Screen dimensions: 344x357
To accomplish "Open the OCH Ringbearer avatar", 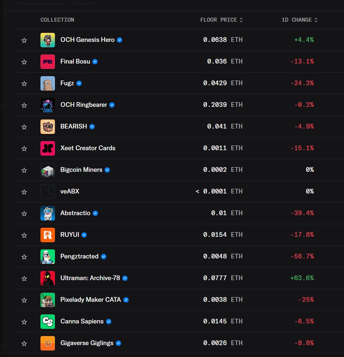I will pos(48,105).
